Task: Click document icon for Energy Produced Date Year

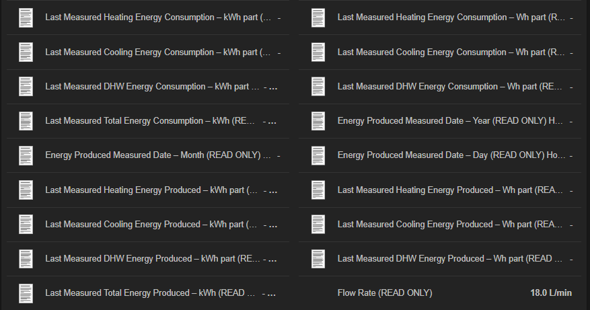Action: coord(318,121)
